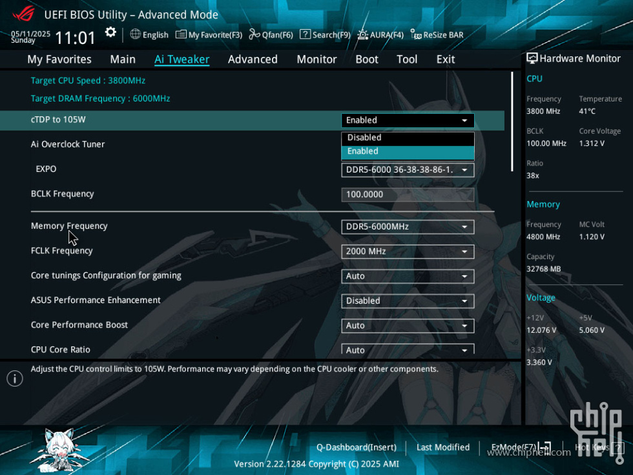Image resolution: width=633 pixels, height=475 pixels.
Task: Open English language selection
Action: coord(156,35)
